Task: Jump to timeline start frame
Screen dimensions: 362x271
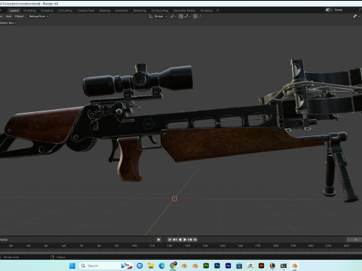Action: [x=170, y=239]
